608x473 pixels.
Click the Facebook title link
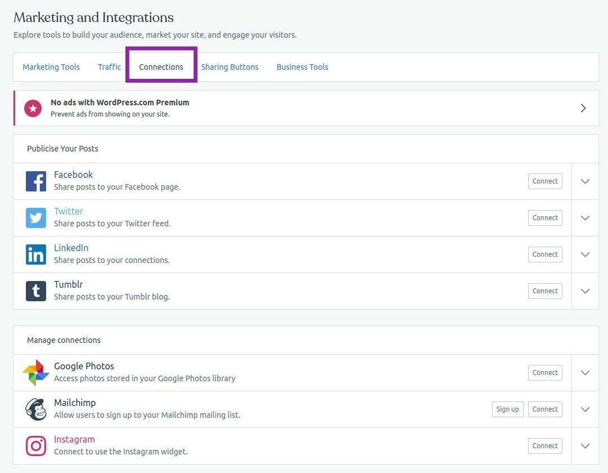(x=73, y=175)
